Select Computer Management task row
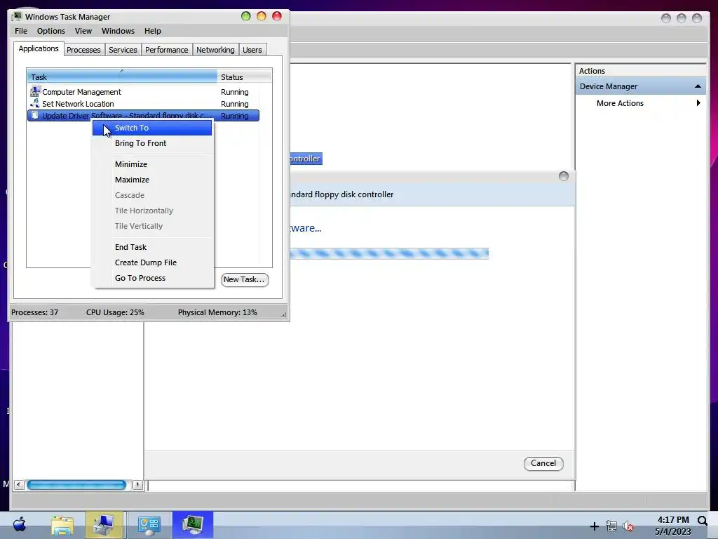 (x=143, y=92)
